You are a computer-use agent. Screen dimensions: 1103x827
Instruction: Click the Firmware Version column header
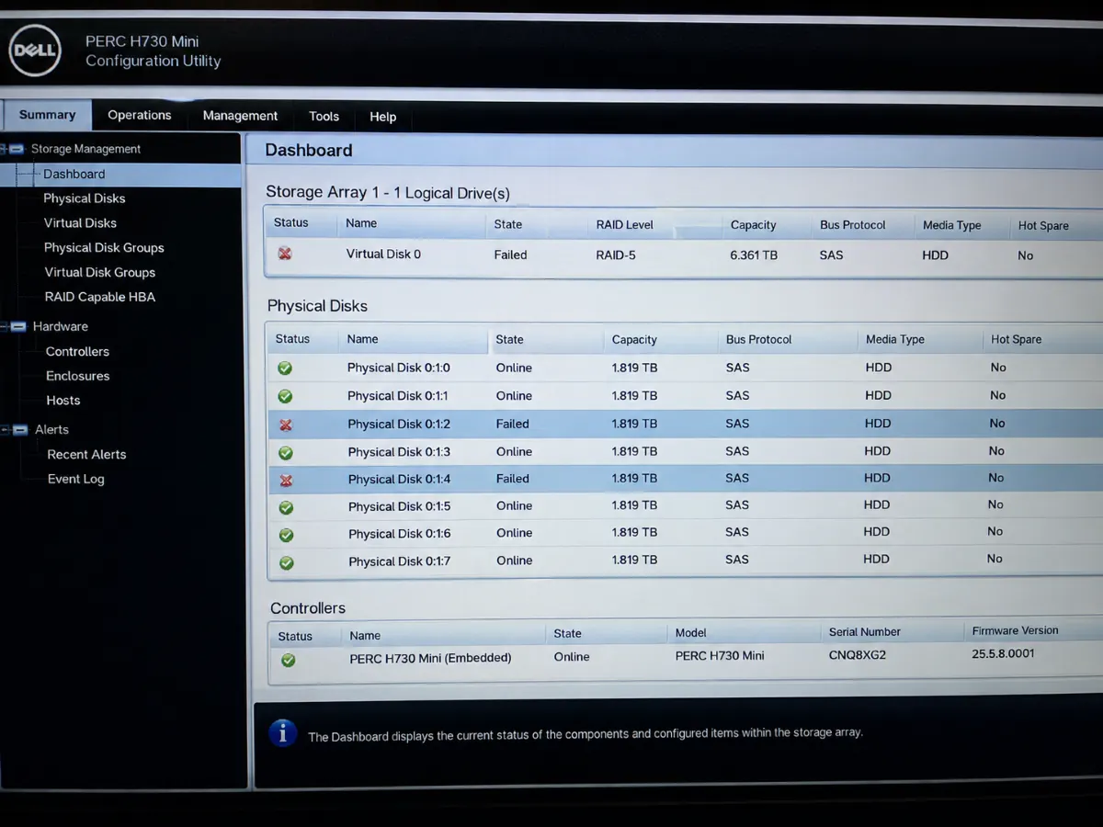click(1015, 630)
